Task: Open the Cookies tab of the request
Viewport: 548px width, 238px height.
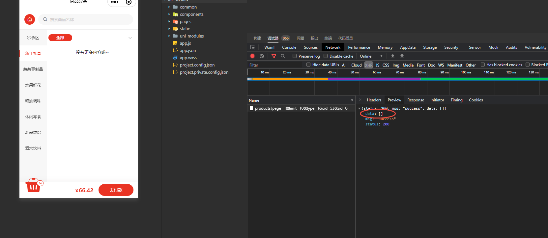Action: (476, 100)
